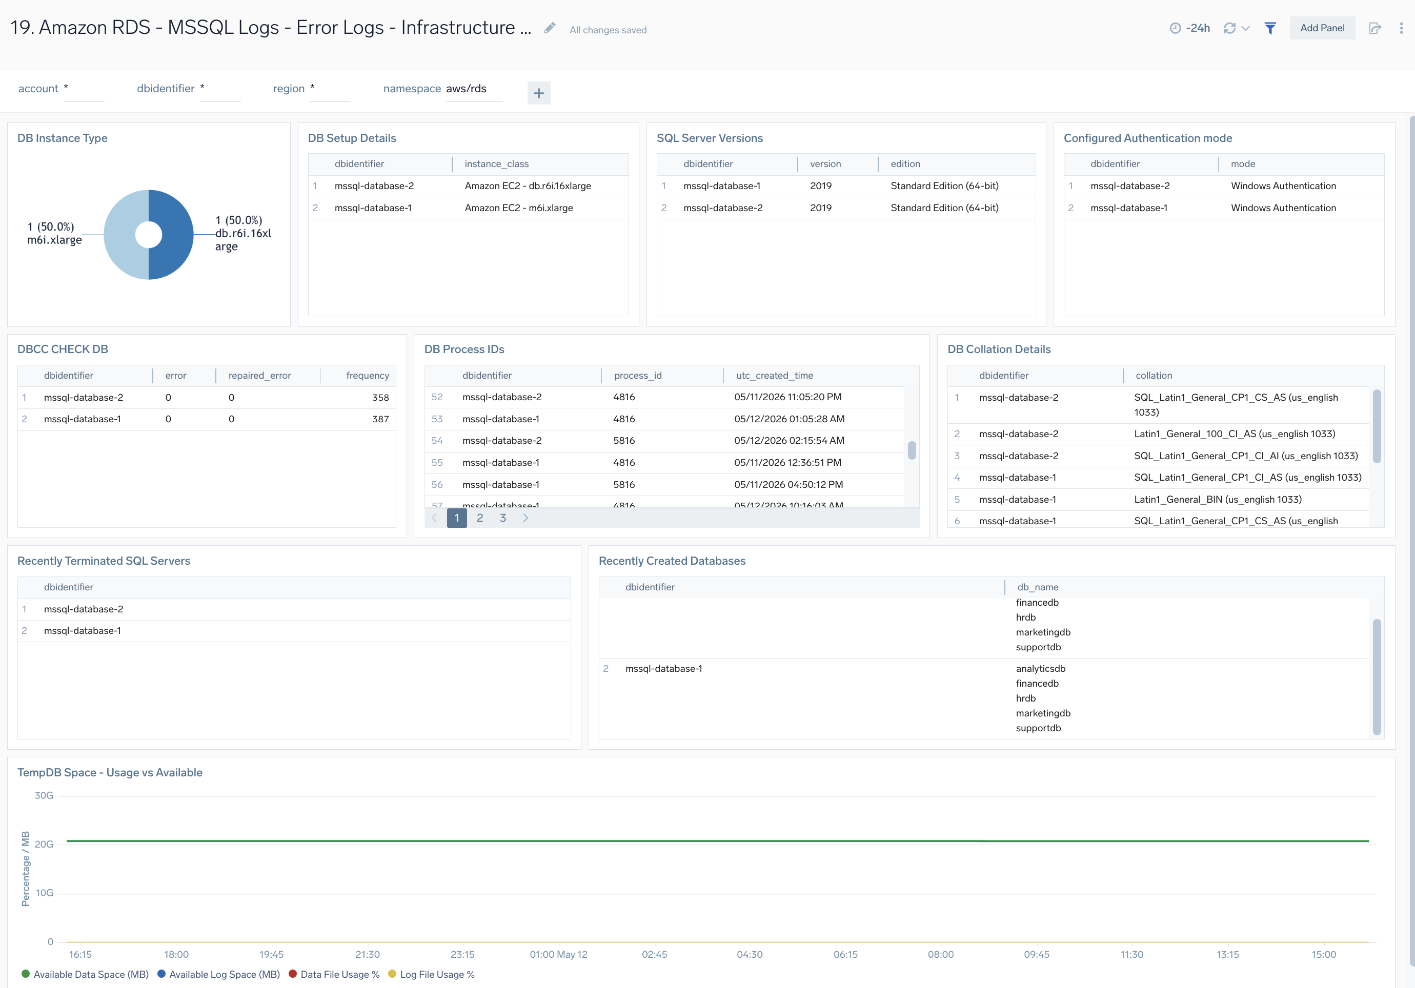Sort DB Process IDs by utc_created_time
This screenshot has height=988, width=1415.
775,376
